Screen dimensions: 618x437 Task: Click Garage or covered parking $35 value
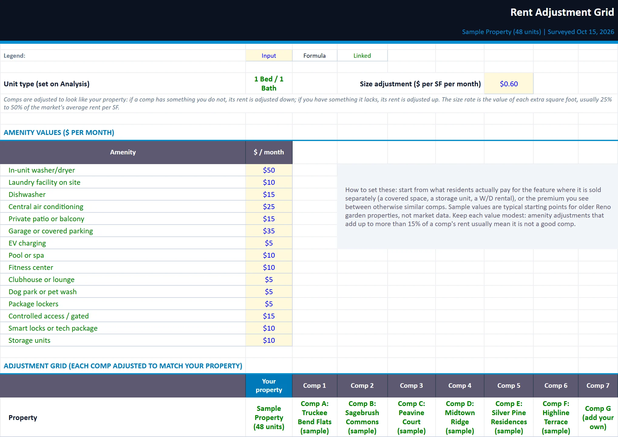[x=269, y=231]
